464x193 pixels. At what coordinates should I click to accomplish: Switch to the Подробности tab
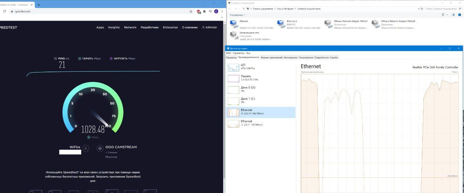coord(322,57)
